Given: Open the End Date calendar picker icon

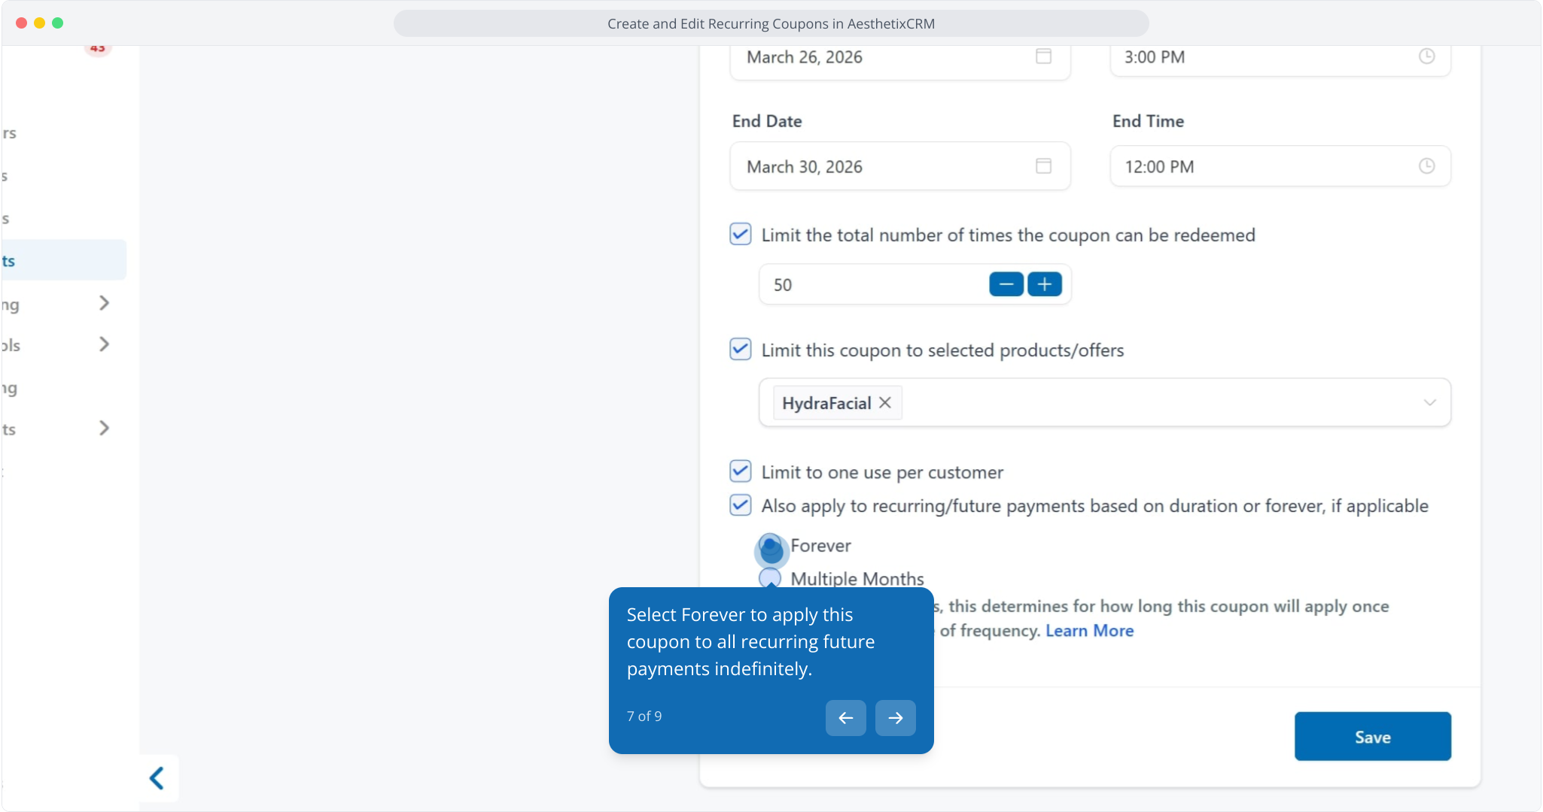Looking at the screenshot, I should tap(1043, 166).
